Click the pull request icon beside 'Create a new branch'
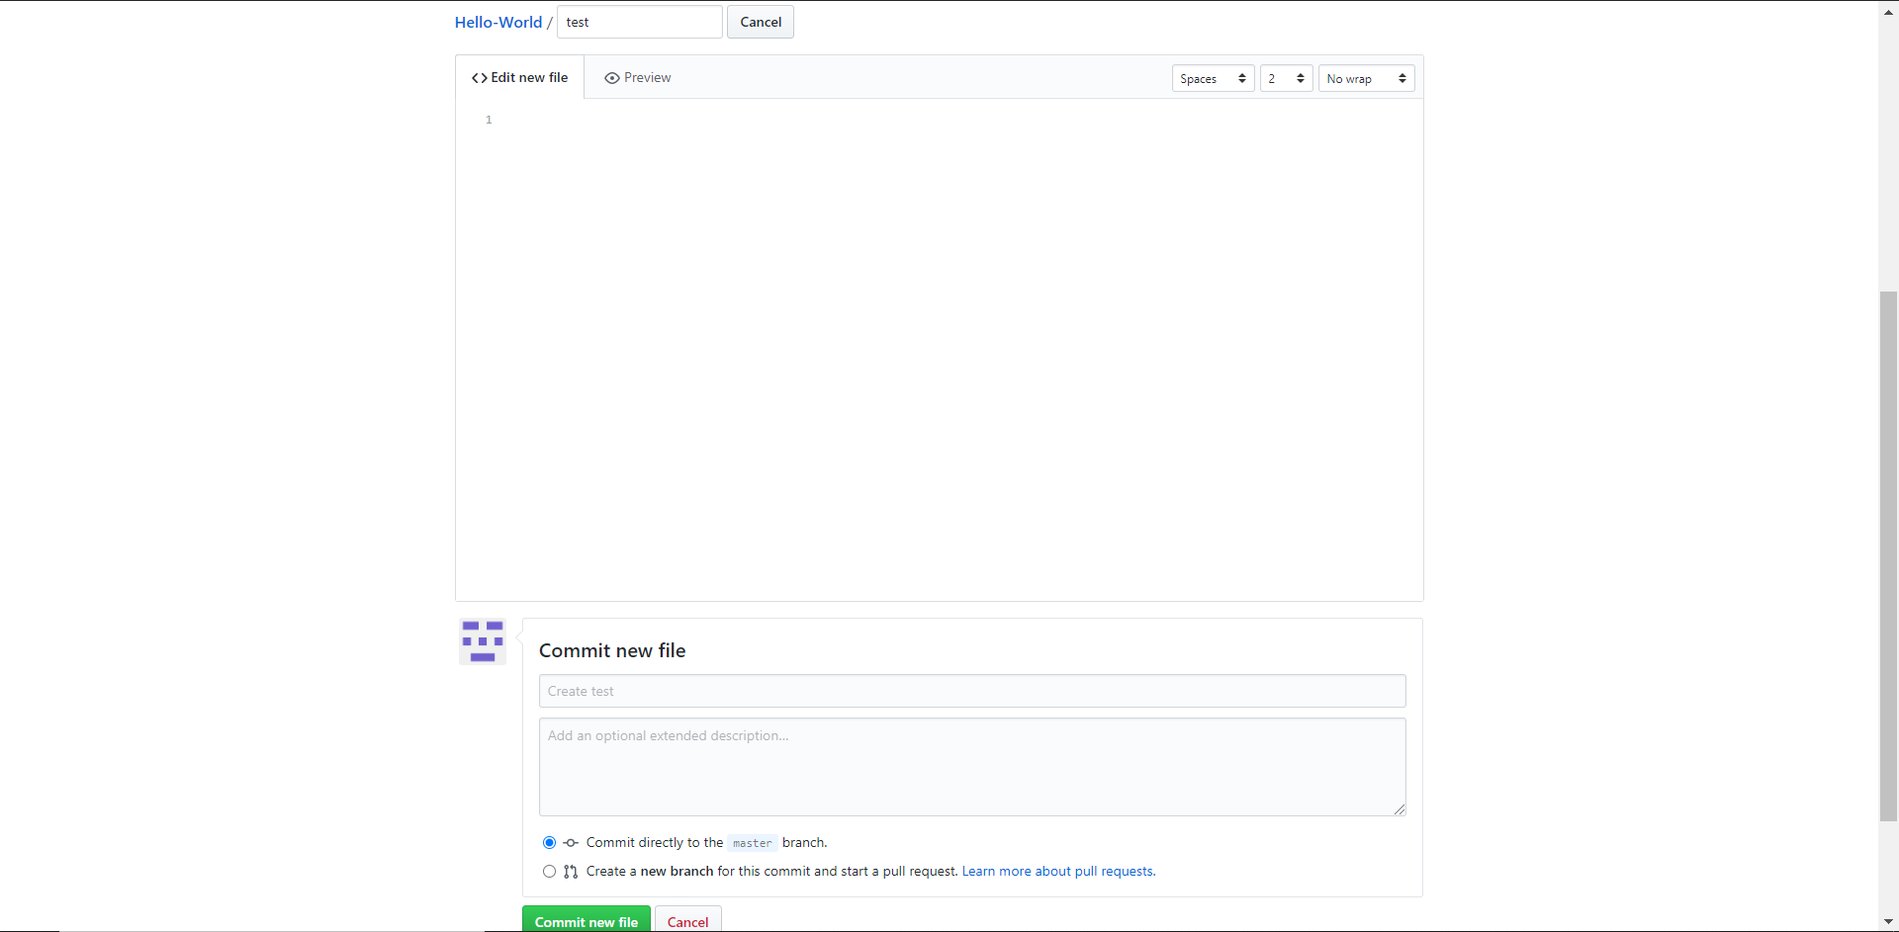1899x932 pixels. pyautogui.click(x=571, y=872)
